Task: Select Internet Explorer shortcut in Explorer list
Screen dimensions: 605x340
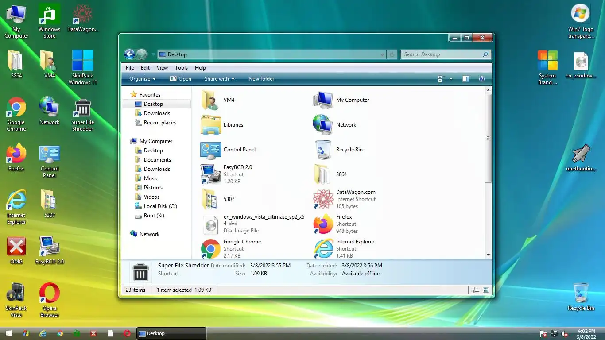Action: (x=344, y=249)
